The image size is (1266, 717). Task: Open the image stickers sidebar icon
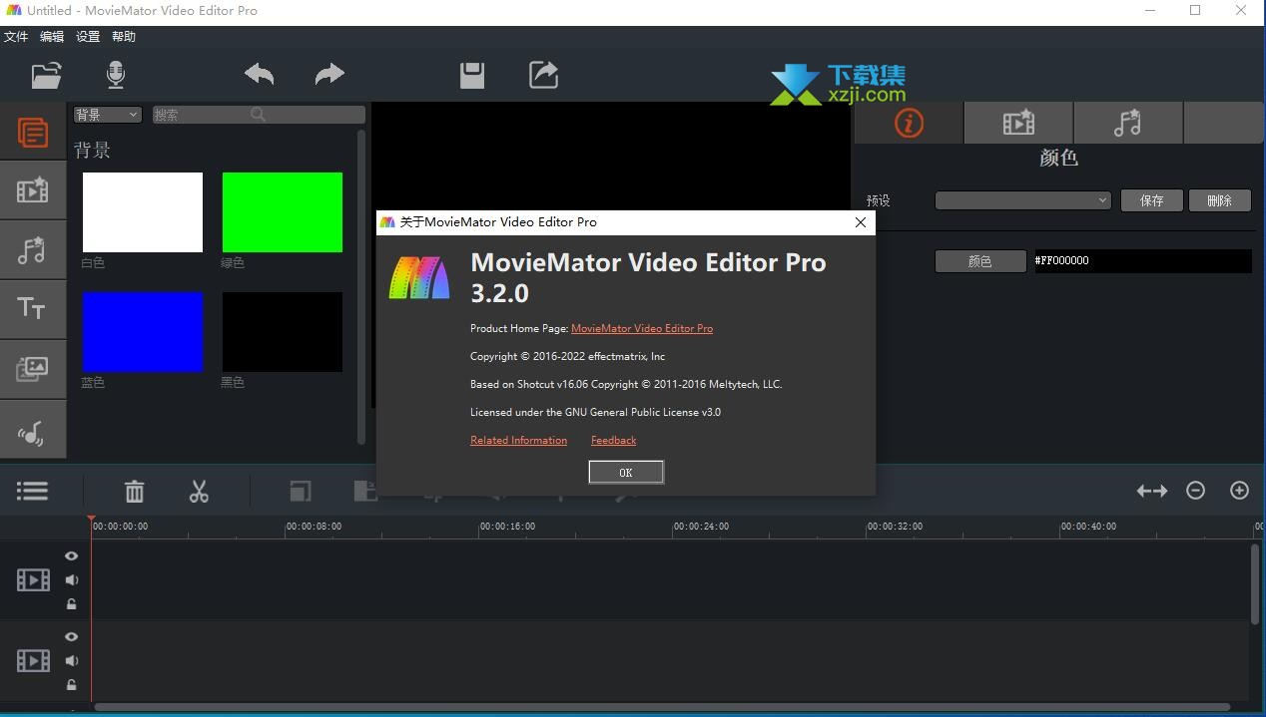(x=33, y=369)
